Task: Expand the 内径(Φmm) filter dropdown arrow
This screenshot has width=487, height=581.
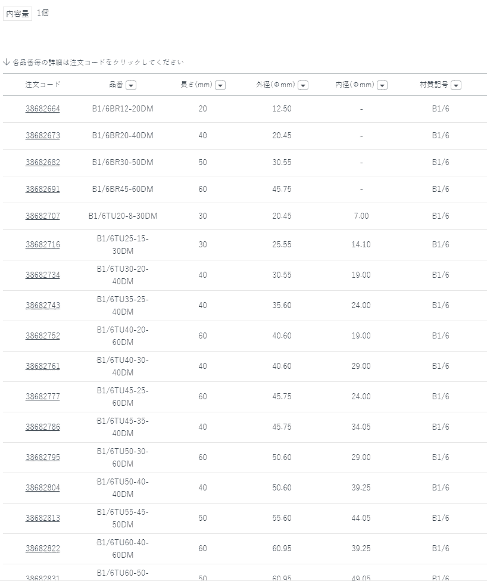Action: 382,85
